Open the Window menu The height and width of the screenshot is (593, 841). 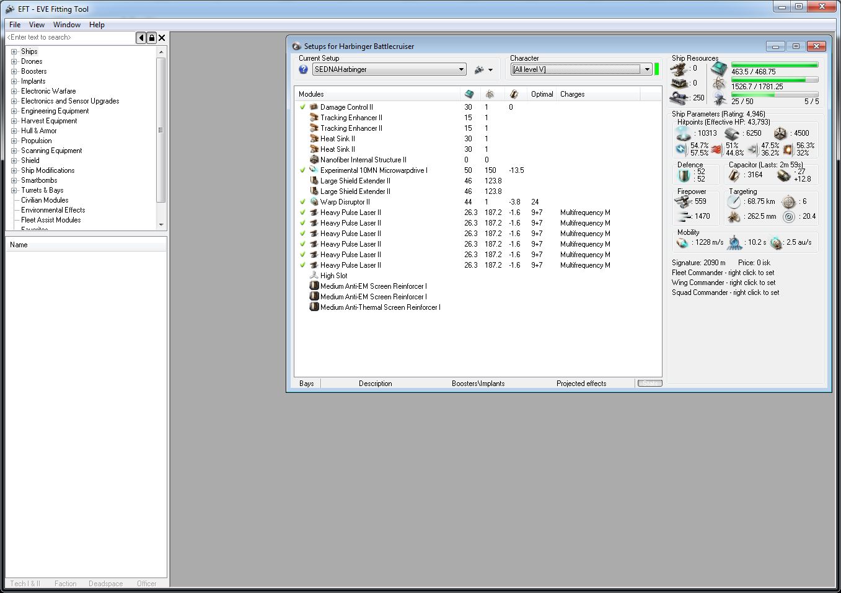click(x=67, y=25)
